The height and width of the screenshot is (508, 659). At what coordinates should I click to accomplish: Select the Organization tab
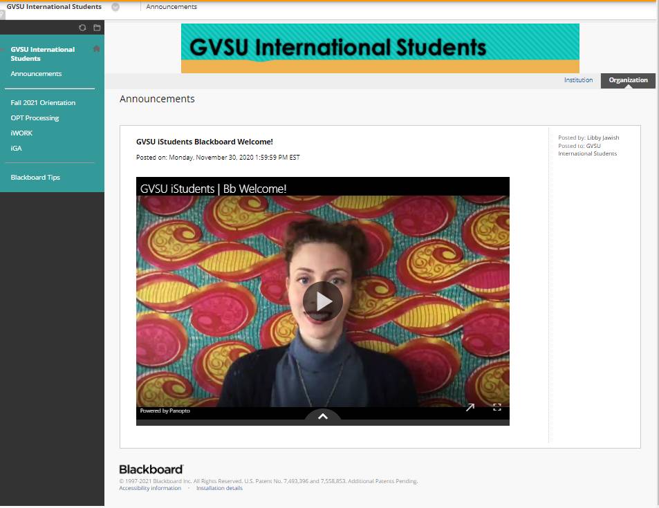[x=628, y=80]
